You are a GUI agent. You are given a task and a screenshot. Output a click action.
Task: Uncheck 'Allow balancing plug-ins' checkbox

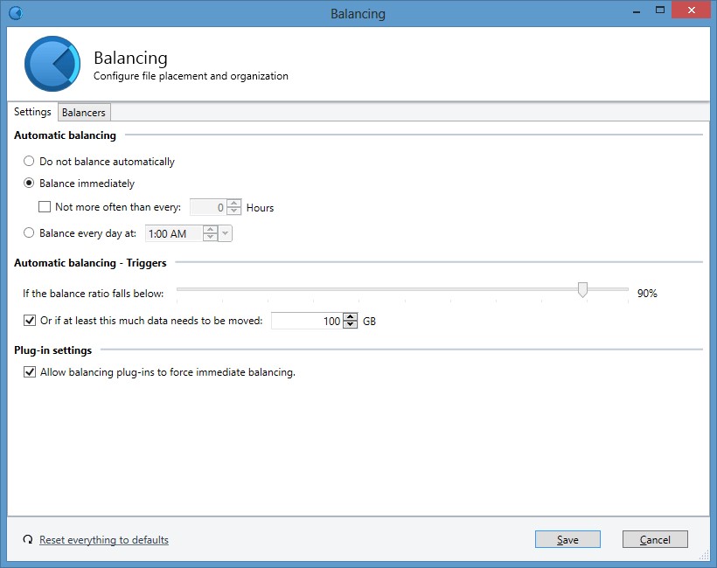[x=31, y=372]
